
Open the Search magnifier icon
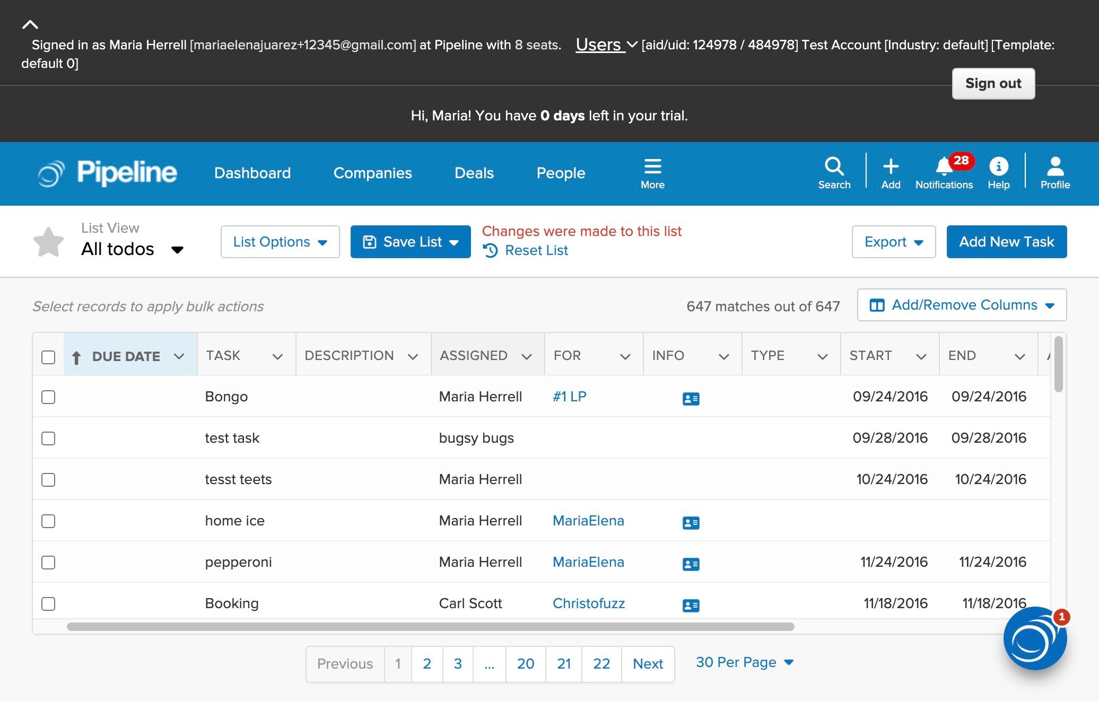[834, 172]
